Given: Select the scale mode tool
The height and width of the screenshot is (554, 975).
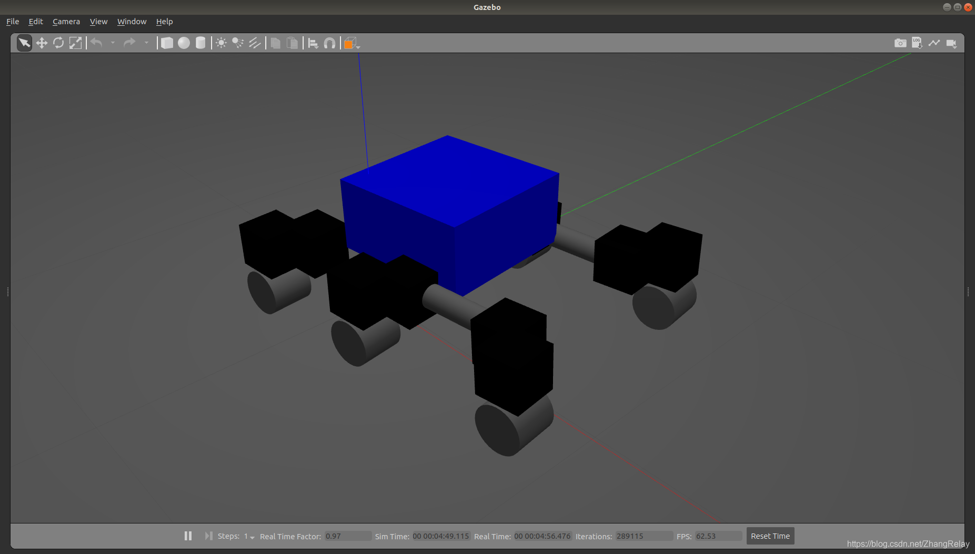Looking at the screenshot, I should pos(75,43).
